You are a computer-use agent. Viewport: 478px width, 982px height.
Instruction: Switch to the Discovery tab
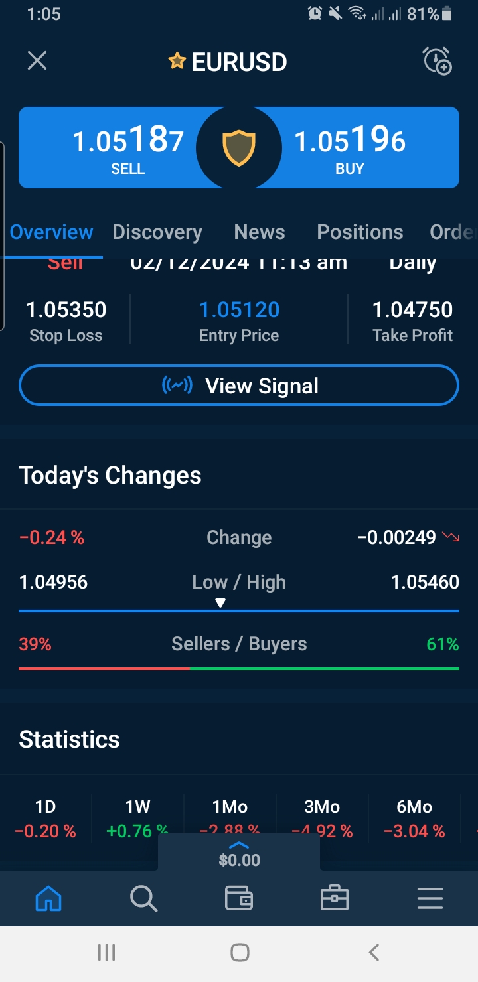point(157,232)
